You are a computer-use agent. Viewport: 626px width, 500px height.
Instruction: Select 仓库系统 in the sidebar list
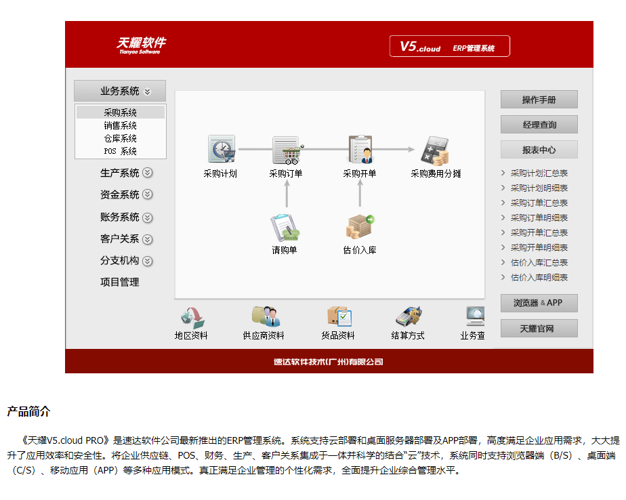pos(120,138)
